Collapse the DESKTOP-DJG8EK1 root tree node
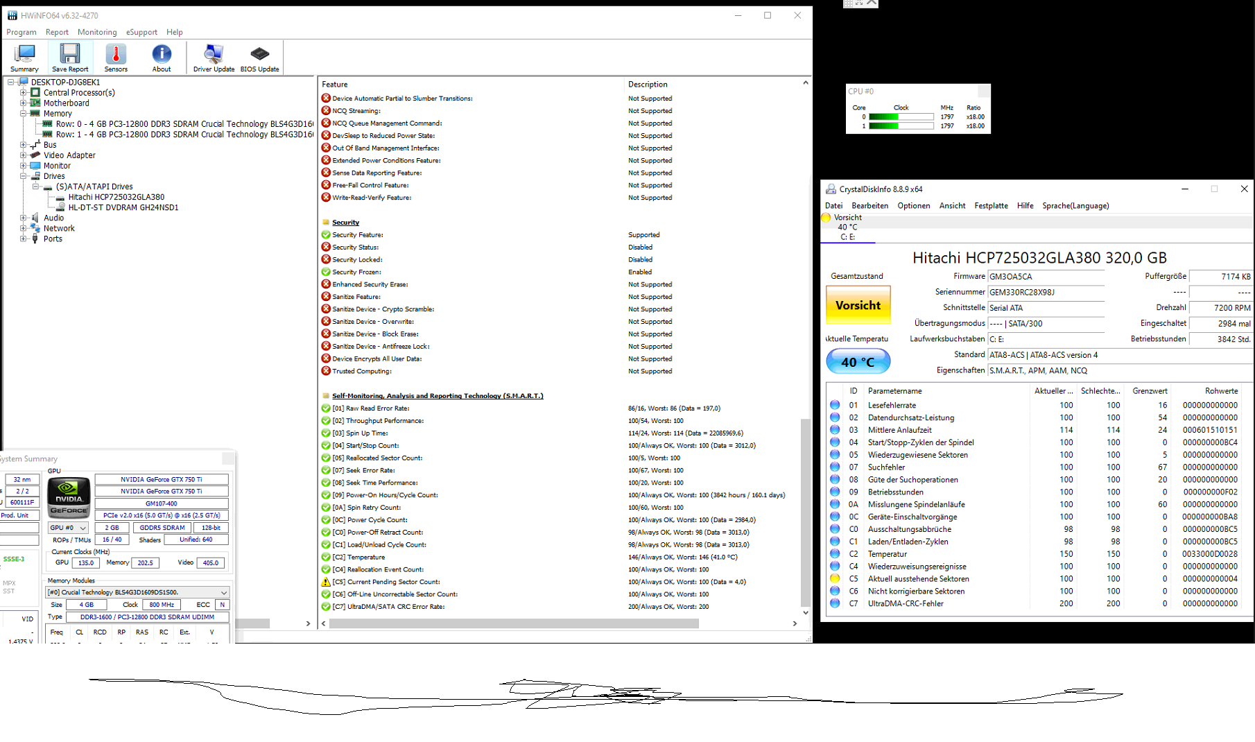Viewport: 1255px width, 742px height. 10,82
